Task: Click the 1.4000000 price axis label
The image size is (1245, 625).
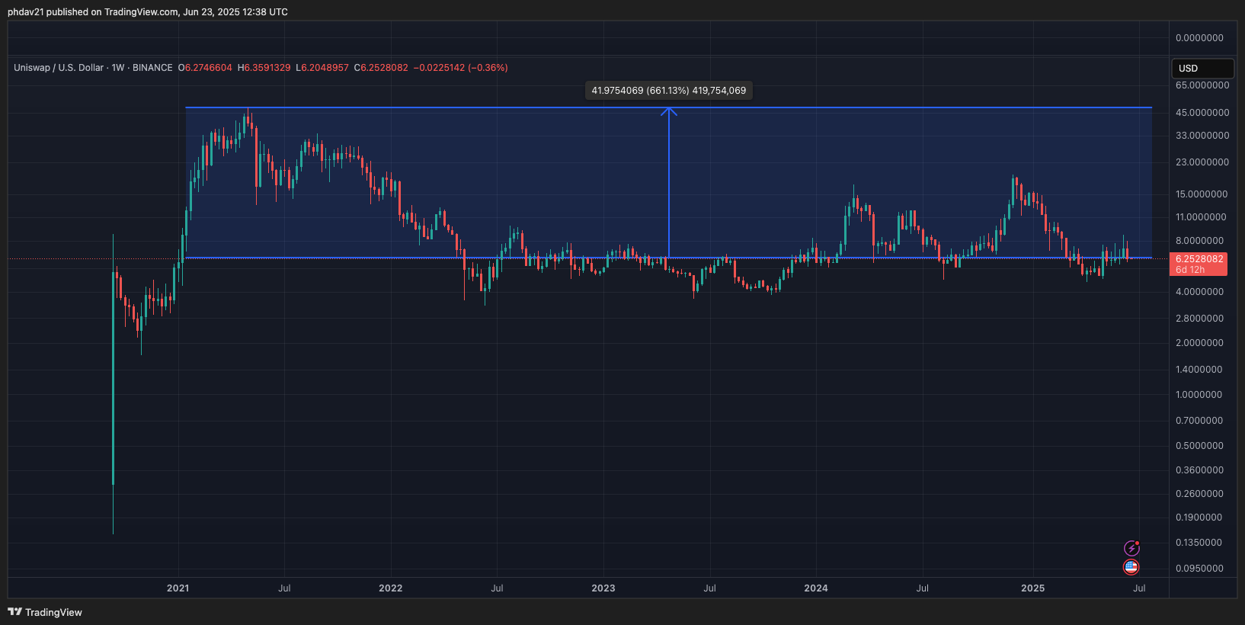Action: [x=1200, y=370]
